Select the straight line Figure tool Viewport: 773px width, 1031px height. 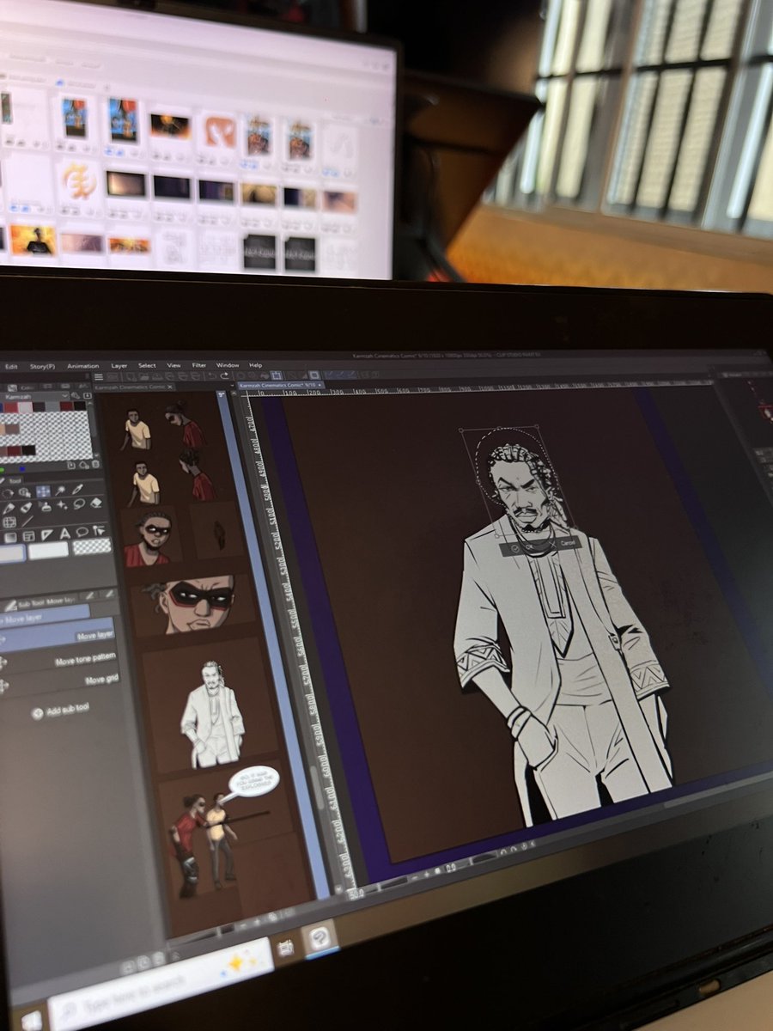click(x=27, y=522)
